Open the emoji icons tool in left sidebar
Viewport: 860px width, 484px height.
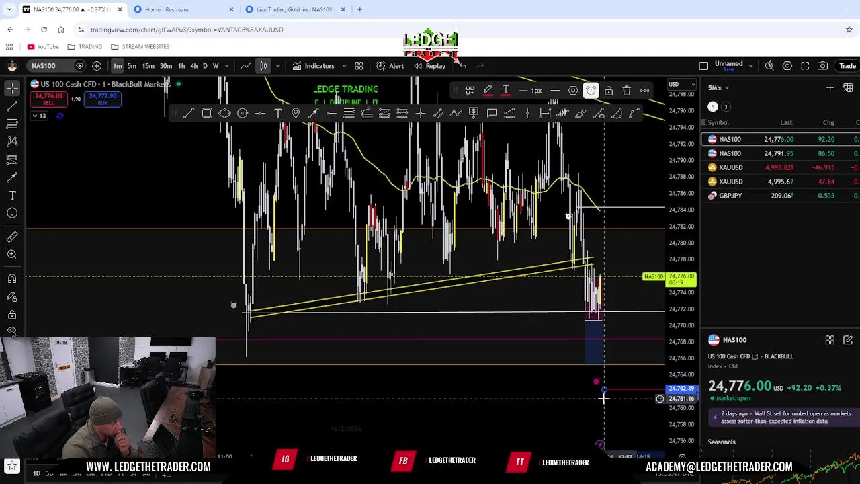(x=12, y=213)
